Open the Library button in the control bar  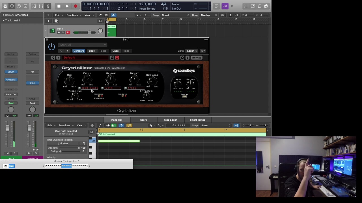click(x=5, y=6)
